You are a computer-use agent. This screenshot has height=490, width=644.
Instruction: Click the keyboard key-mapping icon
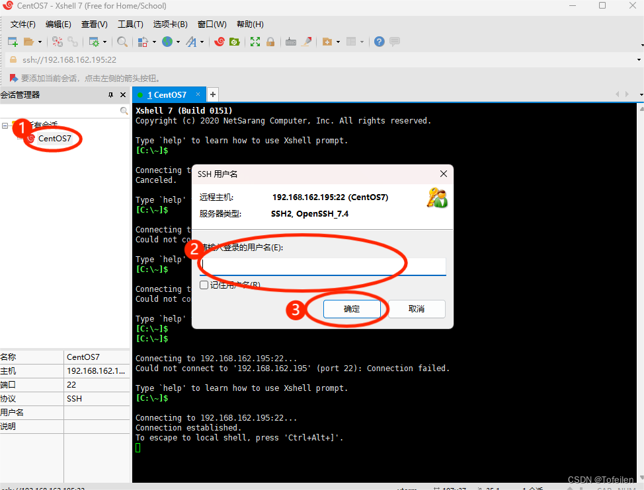[x=291, y=42]
